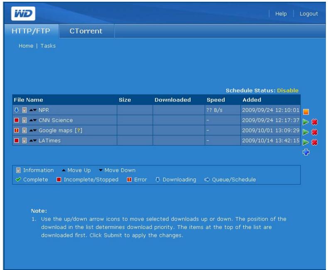Click the ?? B/s speed value

pos(214,110)
